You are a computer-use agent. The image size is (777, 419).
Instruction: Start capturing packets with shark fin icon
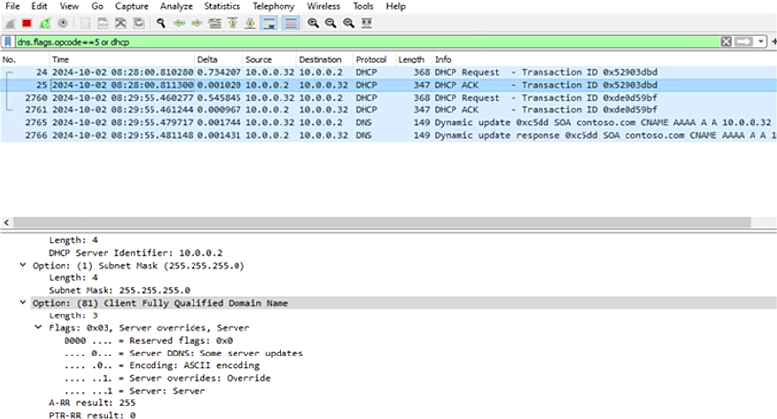point(10,23)
